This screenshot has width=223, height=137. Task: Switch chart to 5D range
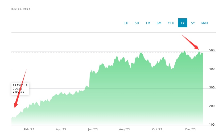[x=137, y=23]
